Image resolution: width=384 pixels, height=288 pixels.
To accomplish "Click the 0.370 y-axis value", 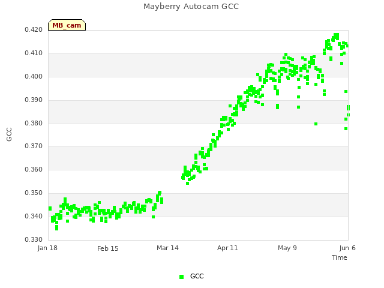I will [x=34, y=146].
